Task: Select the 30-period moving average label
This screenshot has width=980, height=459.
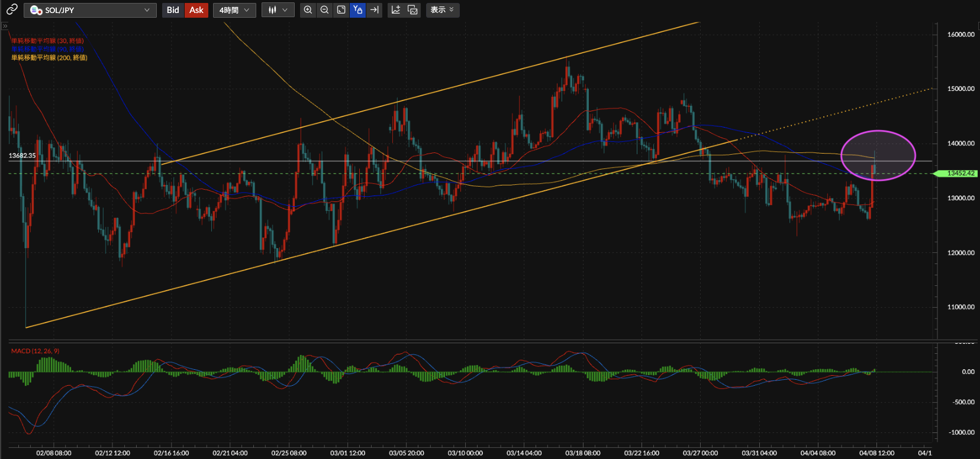Action: coord(47,41)
